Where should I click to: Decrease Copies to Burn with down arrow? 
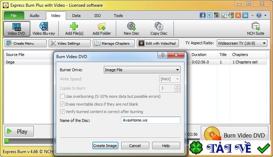pyautogui.click(x=177, y=90)
